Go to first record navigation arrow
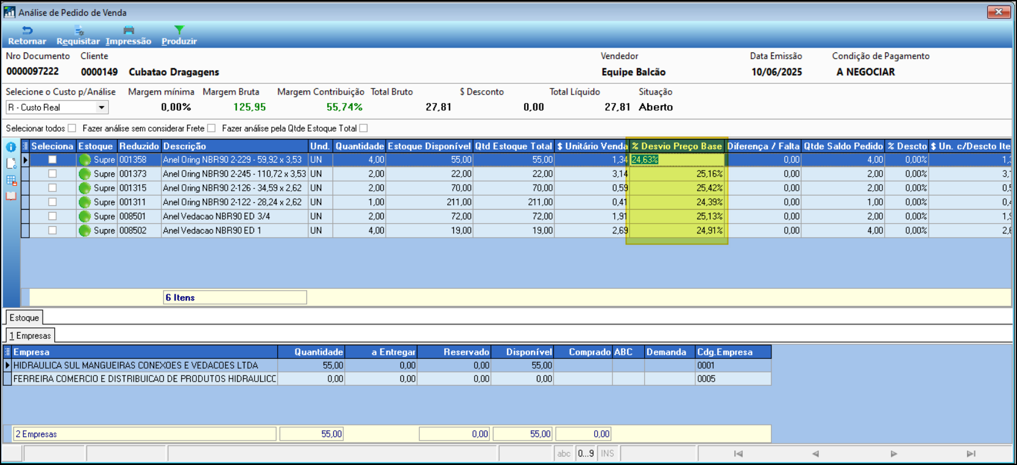The height and width of the screenshot is (465, 1017). [739, 453]
